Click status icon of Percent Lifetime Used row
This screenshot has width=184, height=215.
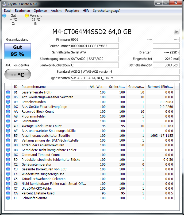8,193
